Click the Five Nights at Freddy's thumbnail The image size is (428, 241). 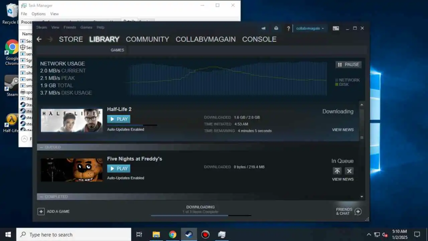pos(72,170)
